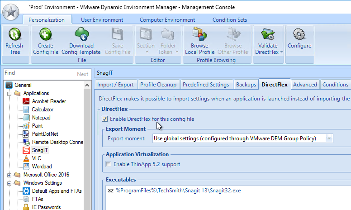Screen dimensions: 351x210
Task: Select the Microsoft Office 2016 folder node
Action: tap(46, 175)
